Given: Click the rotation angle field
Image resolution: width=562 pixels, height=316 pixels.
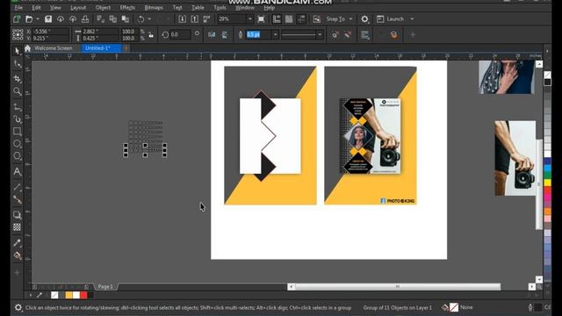Looking at the screenshot, I should point(180,35).
